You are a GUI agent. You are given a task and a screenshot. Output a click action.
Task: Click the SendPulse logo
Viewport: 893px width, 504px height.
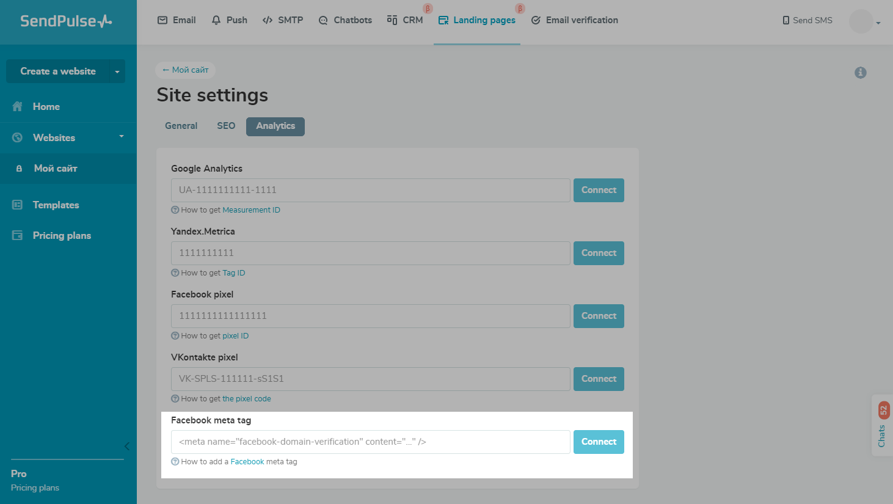coord(66,21)
